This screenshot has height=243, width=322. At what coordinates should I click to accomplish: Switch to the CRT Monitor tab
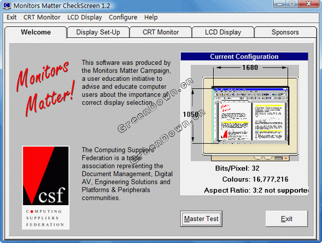[x=160, y=32]
